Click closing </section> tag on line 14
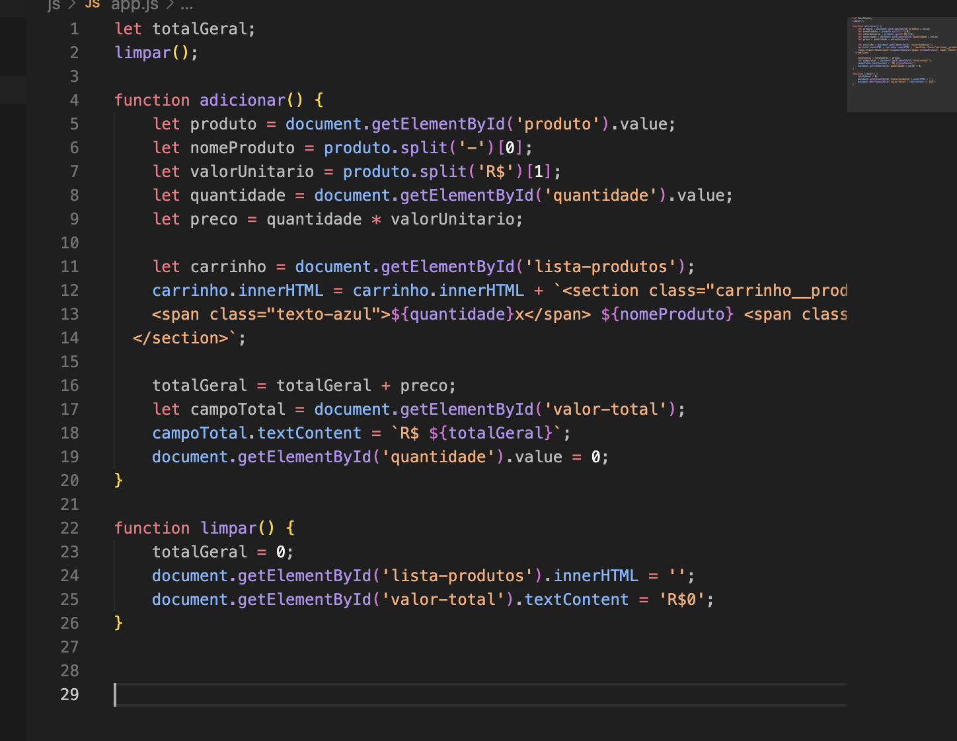This screenshot has height=741, width=957. [x=180, y=338]
